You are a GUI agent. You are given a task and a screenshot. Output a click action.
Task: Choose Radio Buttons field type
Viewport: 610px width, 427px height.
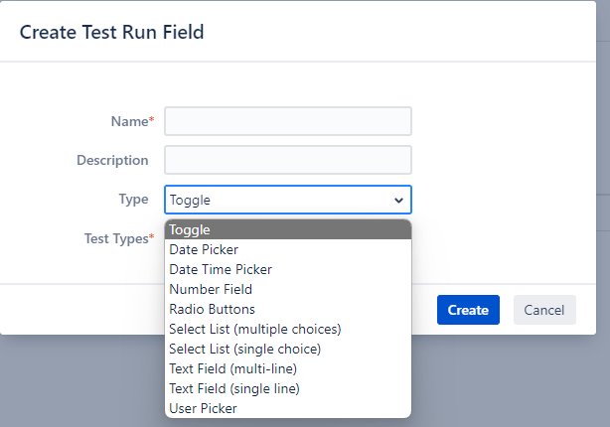(x=212, y=309)
